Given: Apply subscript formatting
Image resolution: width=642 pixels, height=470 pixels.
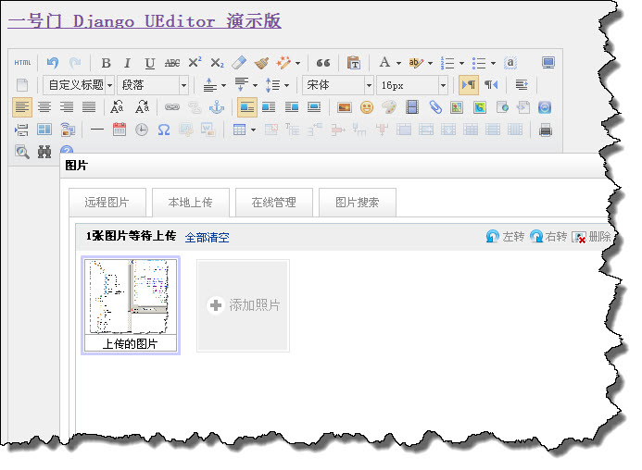Looking at the screenshot, I should point(217,63).
